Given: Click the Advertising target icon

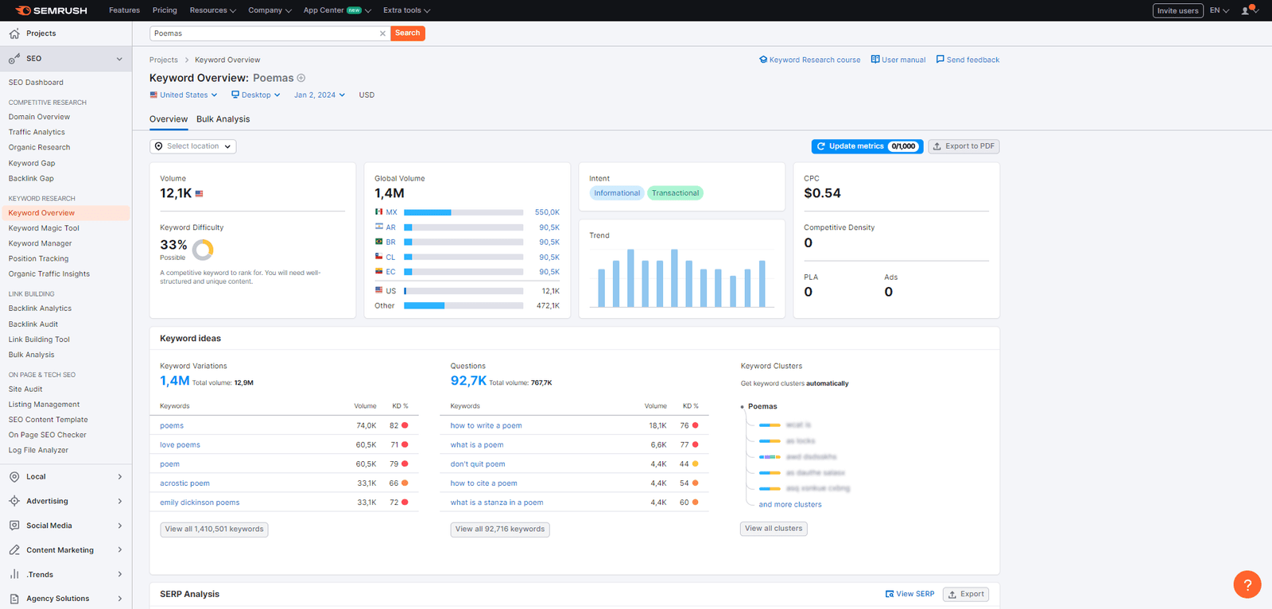Looking at the screenshot, I should click(14, 501).
